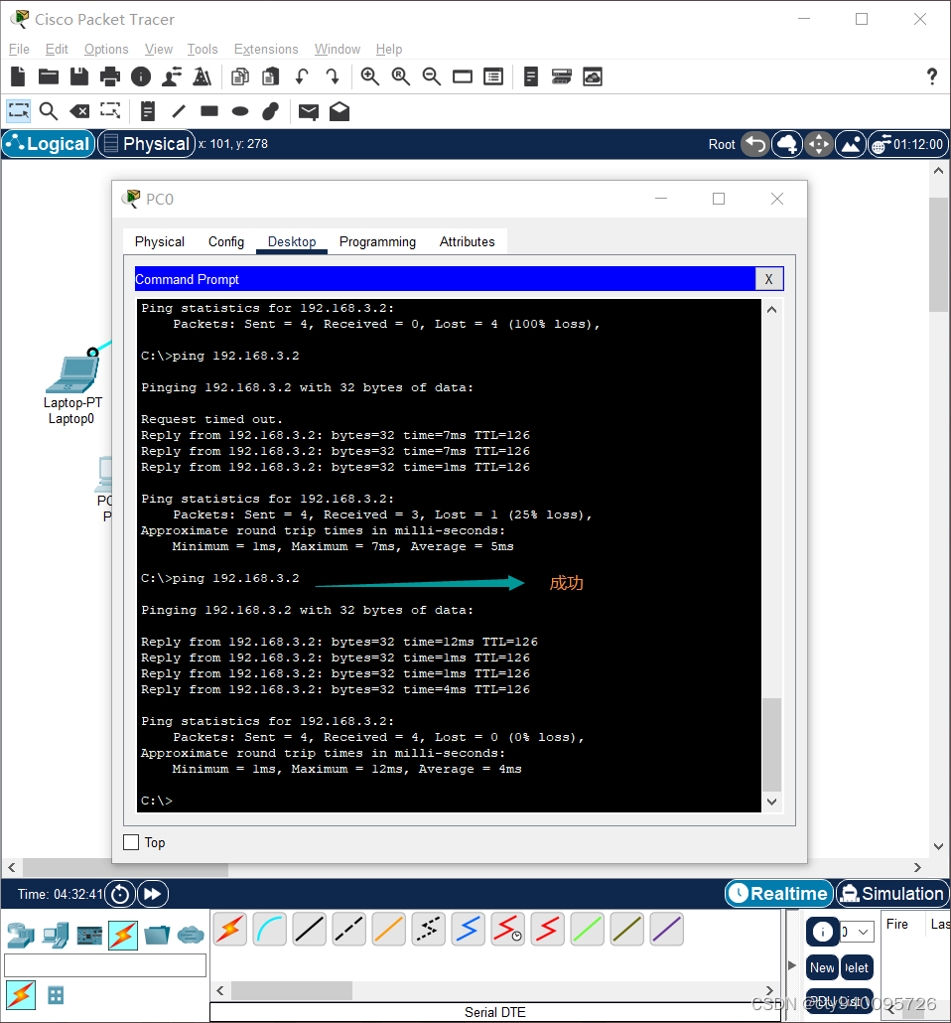Click the Zoom In magnifier
951x1023 pixels.
(x=370, y=77)
